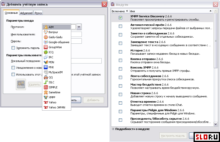The width and height of the screenshot is (220, 142).
Task: Enable Присоединить/Обособить скрытие module
Action: point(120,120)
